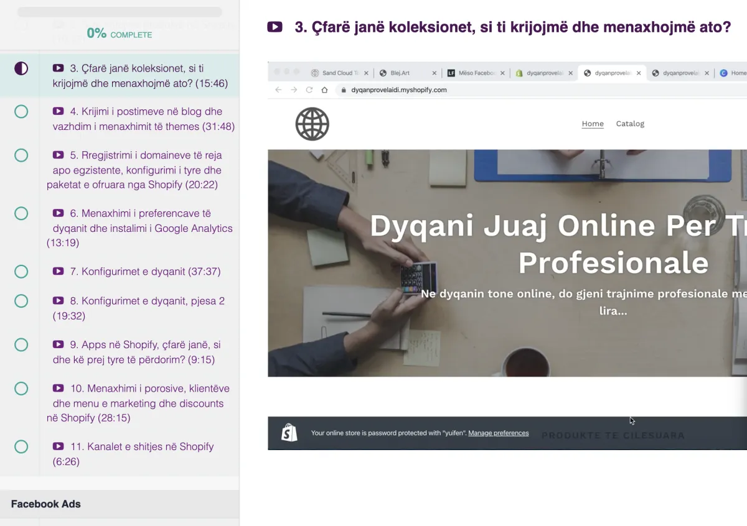The height and width of the screenshot is (526, 747).
Task: Open Catalog in store navigation
Action: click(630, 124)
